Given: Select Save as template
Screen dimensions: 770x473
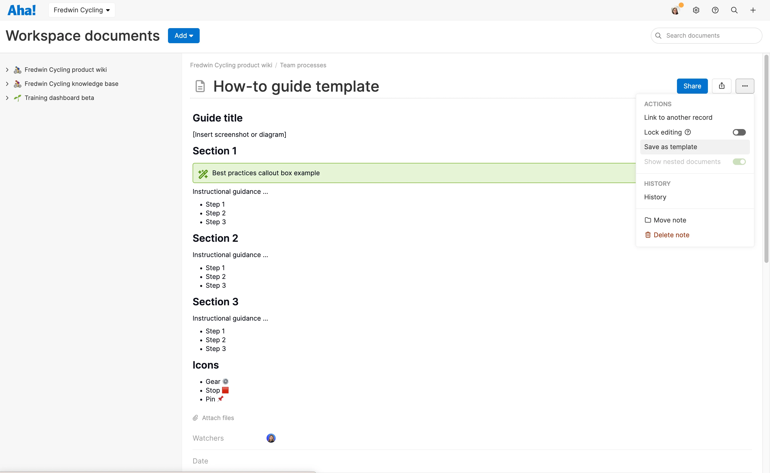Looking at the screenshot, I should [670, 146].
